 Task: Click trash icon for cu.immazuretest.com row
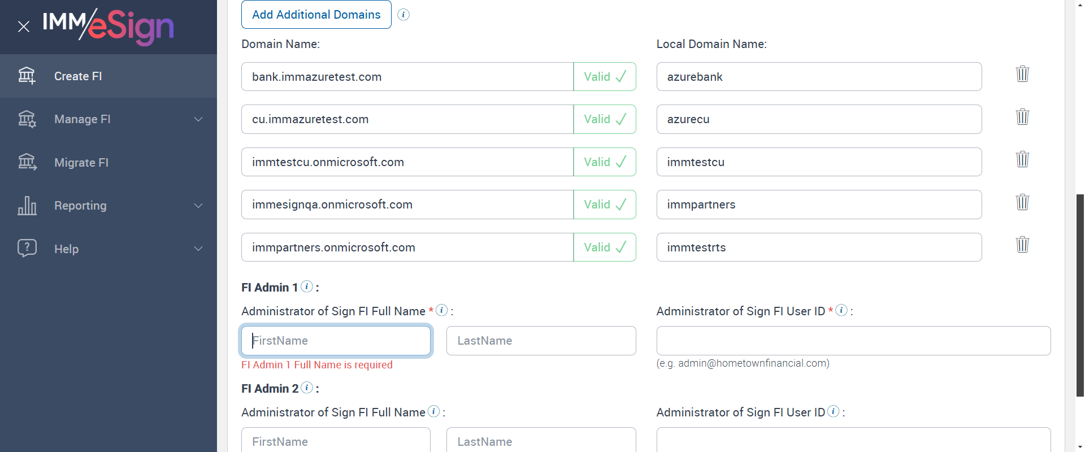[x=1022, y=117]
